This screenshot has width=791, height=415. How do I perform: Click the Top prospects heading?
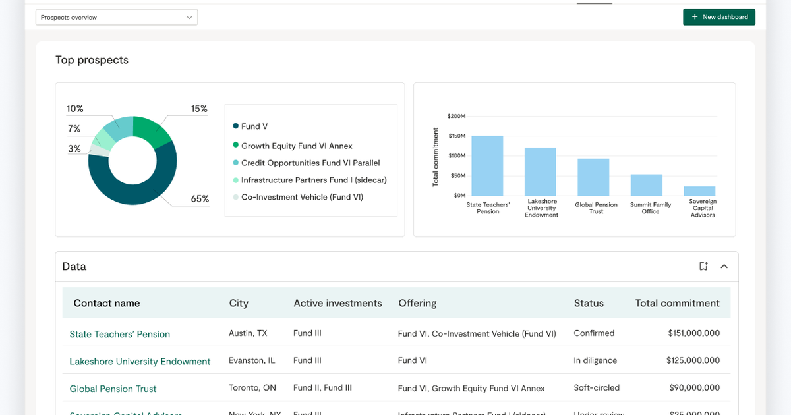click(x=92, y=60)
